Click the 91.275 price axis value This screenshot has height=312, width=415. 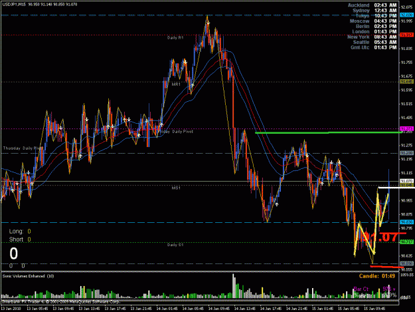point(407,146)
